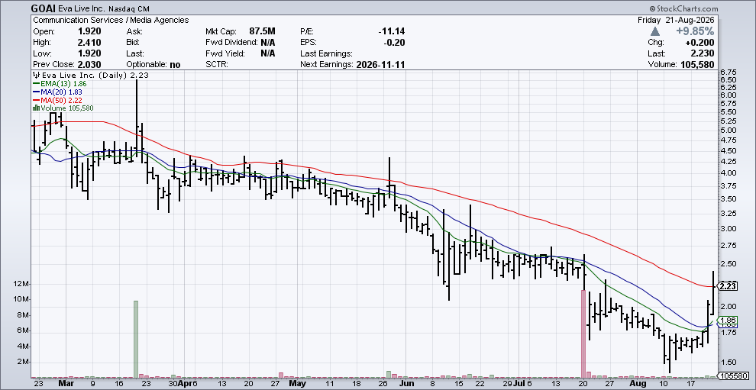Click the Prev Close value 2.030

[x=89, y=64]
